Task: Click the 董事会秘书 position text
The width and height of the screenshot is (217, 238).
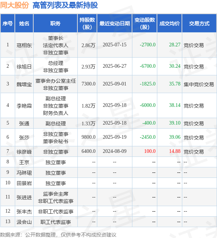Action: 56,141
